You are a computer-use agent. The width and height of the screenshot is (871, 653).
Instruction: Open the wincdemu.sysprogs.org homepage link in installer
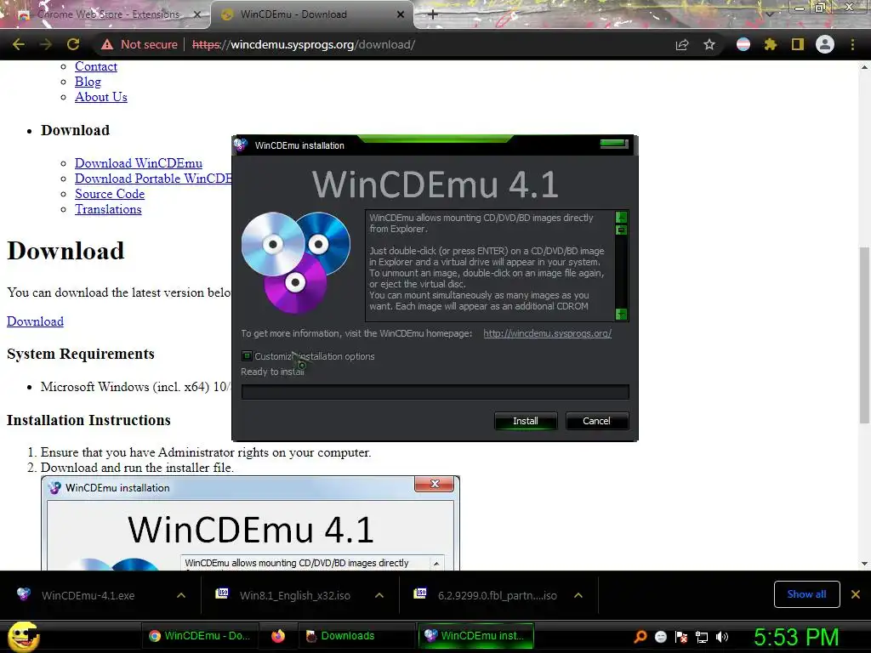click(547, 333)
